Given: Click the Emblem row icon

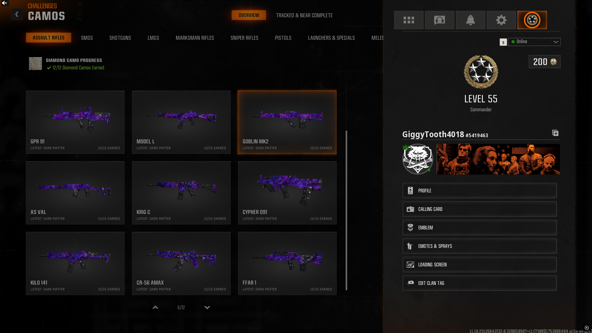Looking at the screenshot, I should coord(410,228).
